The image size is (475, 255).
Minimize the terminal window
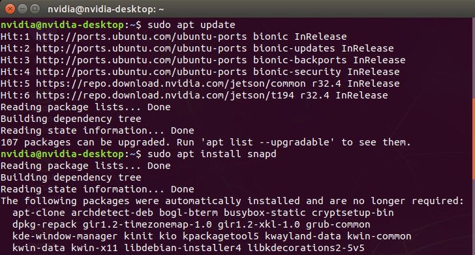pyautogui.click(x=22, y=9)
